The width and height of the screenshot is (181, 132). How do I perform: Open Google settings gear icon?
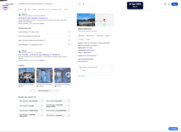pos(165,4)
